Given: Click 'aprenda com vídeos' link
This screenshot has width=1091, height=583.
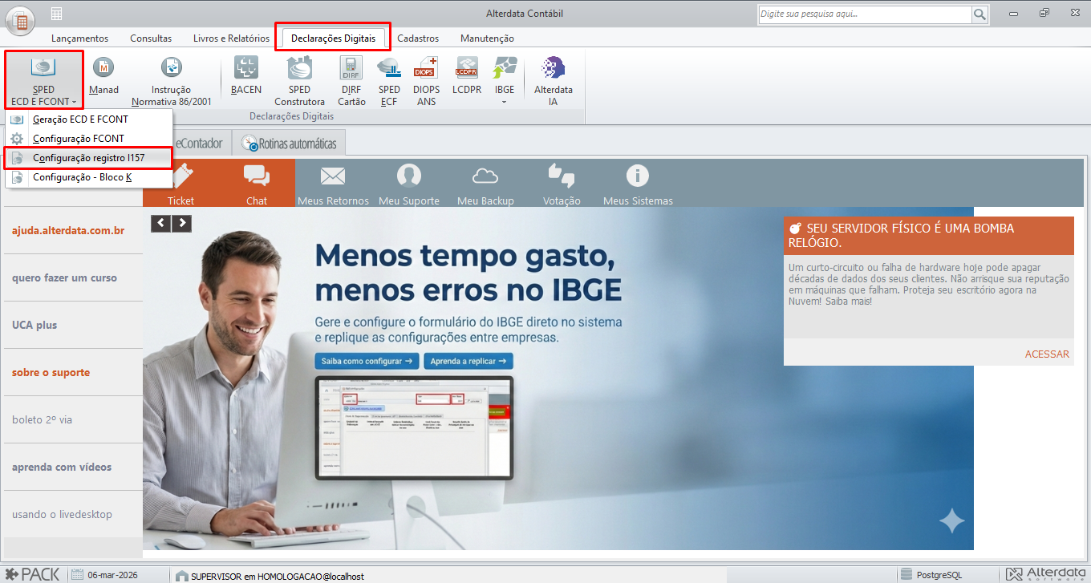Looking at the screenshot, I should 62,468.
